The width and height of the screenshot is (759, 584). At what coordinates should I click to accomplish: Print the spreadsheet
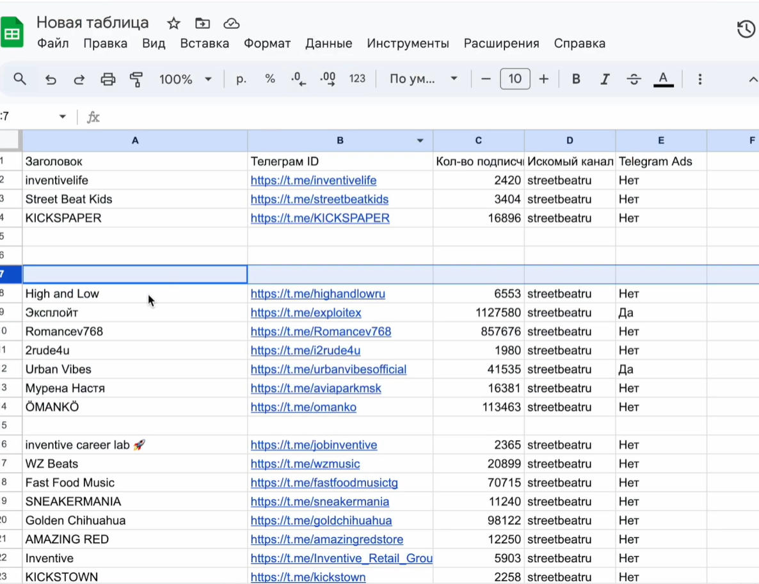coord(108,79)
